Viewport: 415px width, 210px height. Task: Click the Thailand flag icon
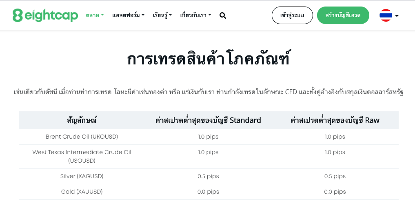[x=386, y=15]
